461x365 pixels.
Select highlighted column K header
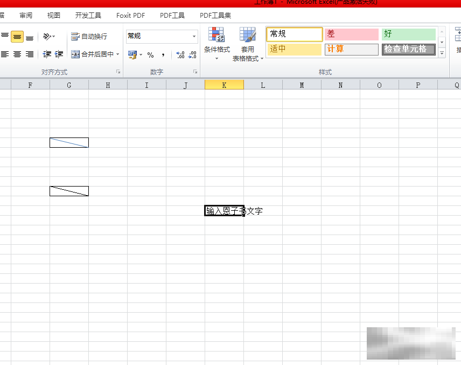(x=225, y=85)
